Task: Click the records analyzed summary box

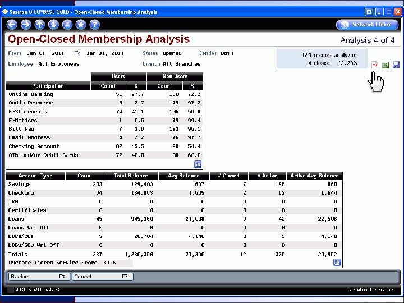Action: (x=322, y=59)
